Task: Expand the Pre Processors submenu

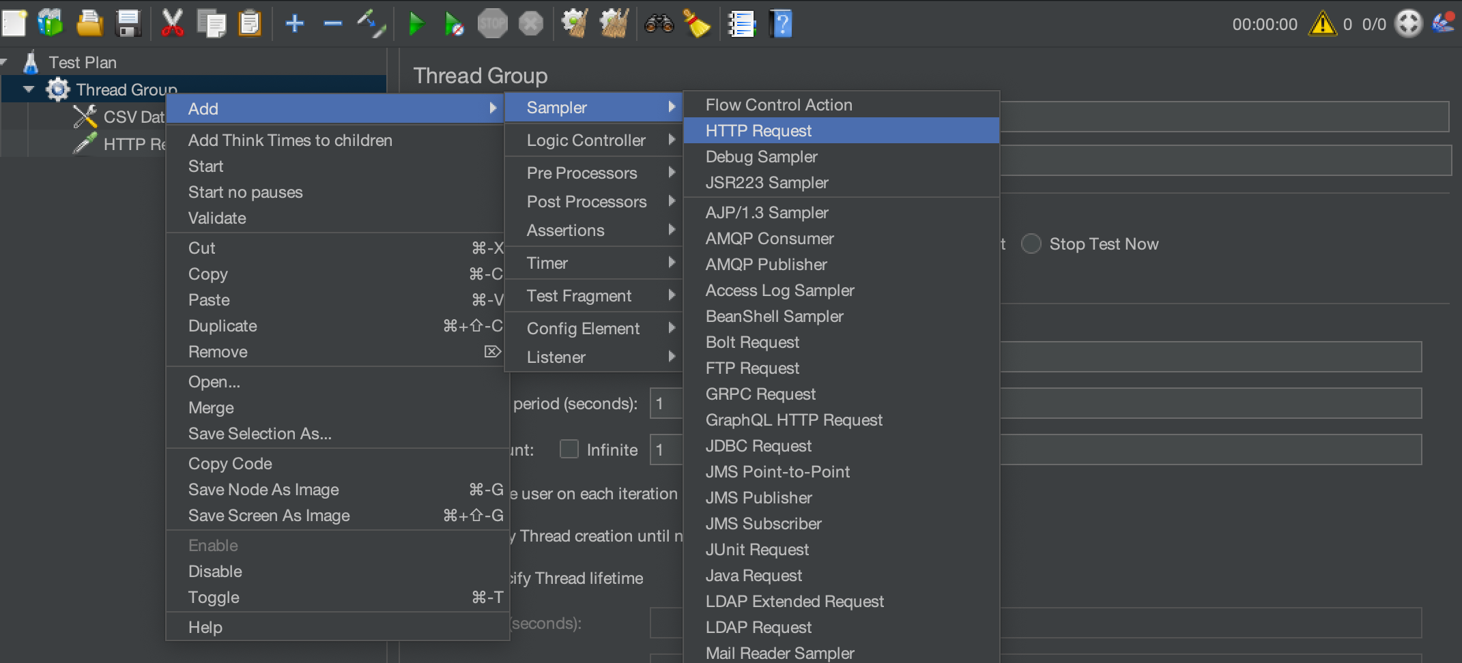Action: 594,173
